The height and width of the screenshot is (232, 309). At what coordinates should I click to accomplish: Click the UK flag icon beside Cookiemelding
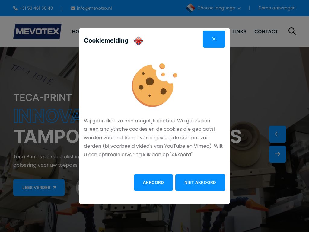[x=138, y=41]
